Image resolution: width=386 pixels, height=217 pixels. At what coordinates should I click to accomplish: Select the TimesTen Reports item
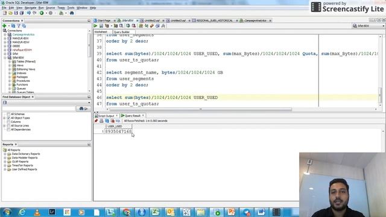[22, 166]
